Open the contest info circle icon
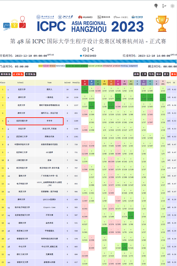The height and width of the screenshot is (266, 177). point(84,49)
